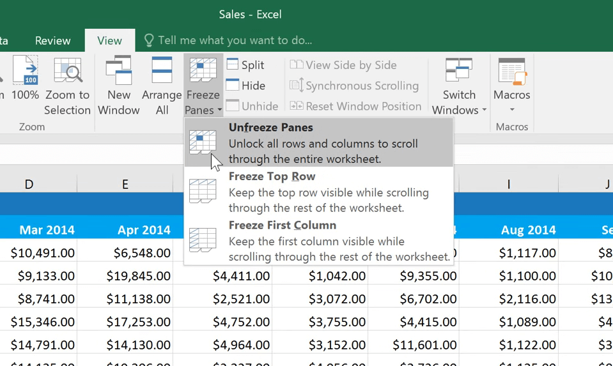613x366 pixels.
Task: Click the Arrange All icon
Action: (162, 72)
